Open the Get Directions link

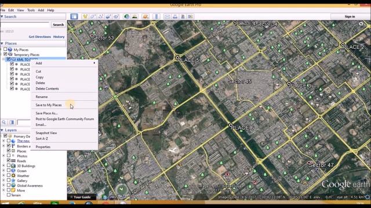pyautogui.click(x=40, y=37)
